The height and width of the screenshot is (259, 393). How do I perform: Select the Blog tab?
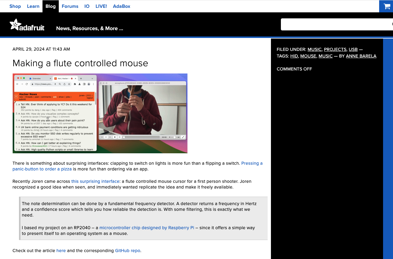point(51,6)
